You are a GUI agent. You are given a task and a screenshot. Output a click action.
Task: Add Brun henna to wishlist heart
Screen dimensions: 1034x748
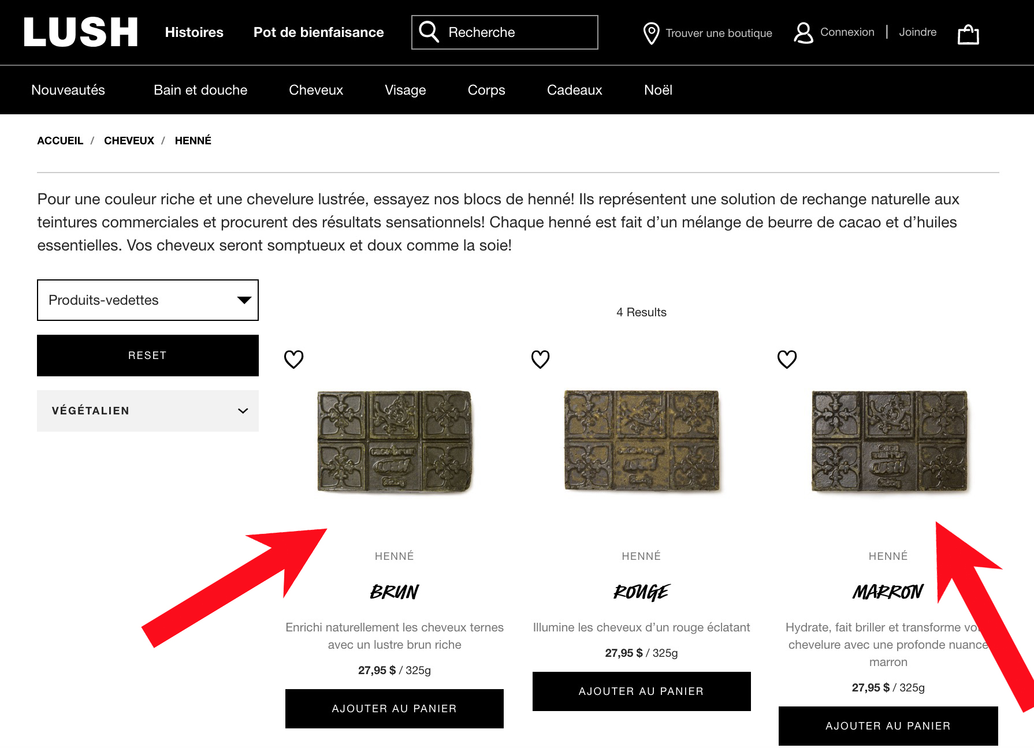(293, 359)
